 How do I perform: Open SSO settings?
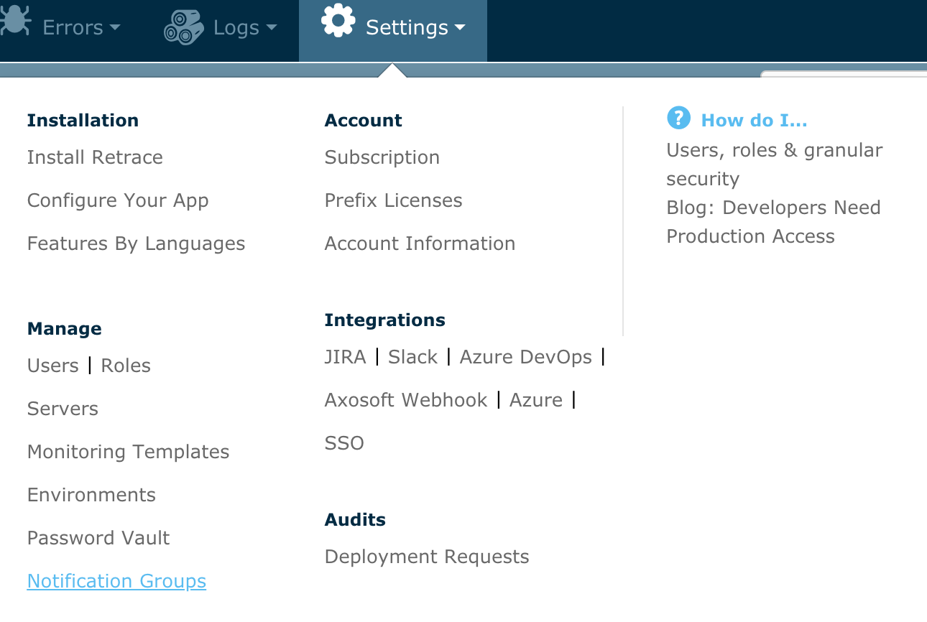[344, 443]
